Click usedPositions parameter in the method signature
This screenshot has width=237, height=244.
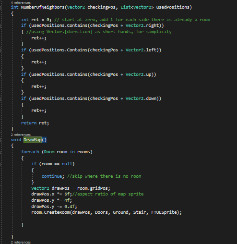coord(173,7)
